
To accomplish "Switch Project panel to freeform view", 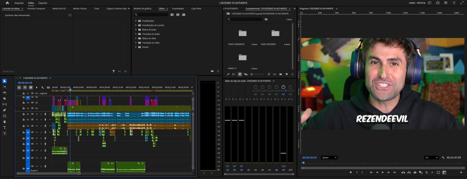I will [246, 74].
